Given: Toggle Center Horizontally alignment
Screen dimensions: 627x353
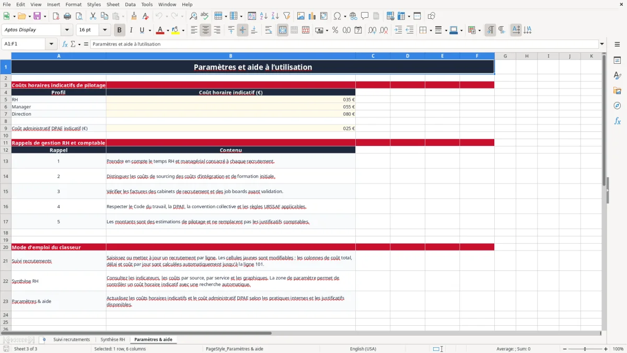Looking at the screenshot, I should 205,30.
